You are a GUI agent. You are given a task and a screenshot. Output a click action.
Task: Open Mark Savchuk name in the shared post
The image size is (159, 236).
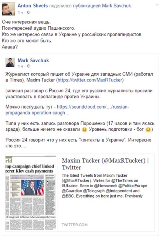click(x=33, y=60)
